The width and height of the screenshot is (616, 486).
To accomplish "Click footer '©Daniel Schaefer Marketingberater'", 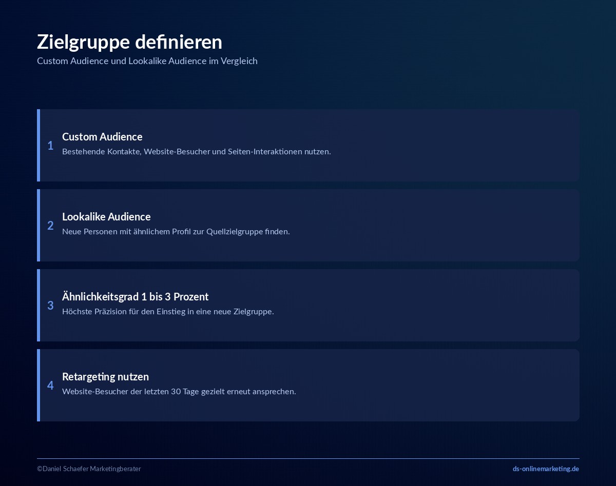I will [89, 469].
